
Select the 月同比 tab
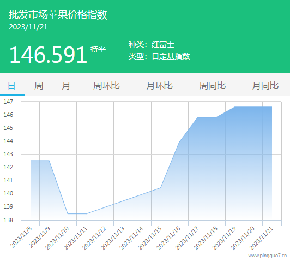click(265, 86)
